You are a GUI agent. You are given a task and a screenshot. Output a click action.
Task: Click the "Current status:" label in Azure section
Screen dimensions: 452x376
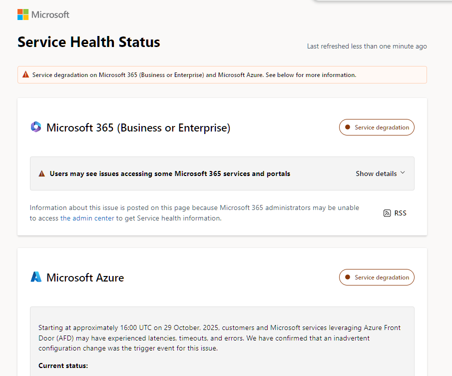[63, 365]
